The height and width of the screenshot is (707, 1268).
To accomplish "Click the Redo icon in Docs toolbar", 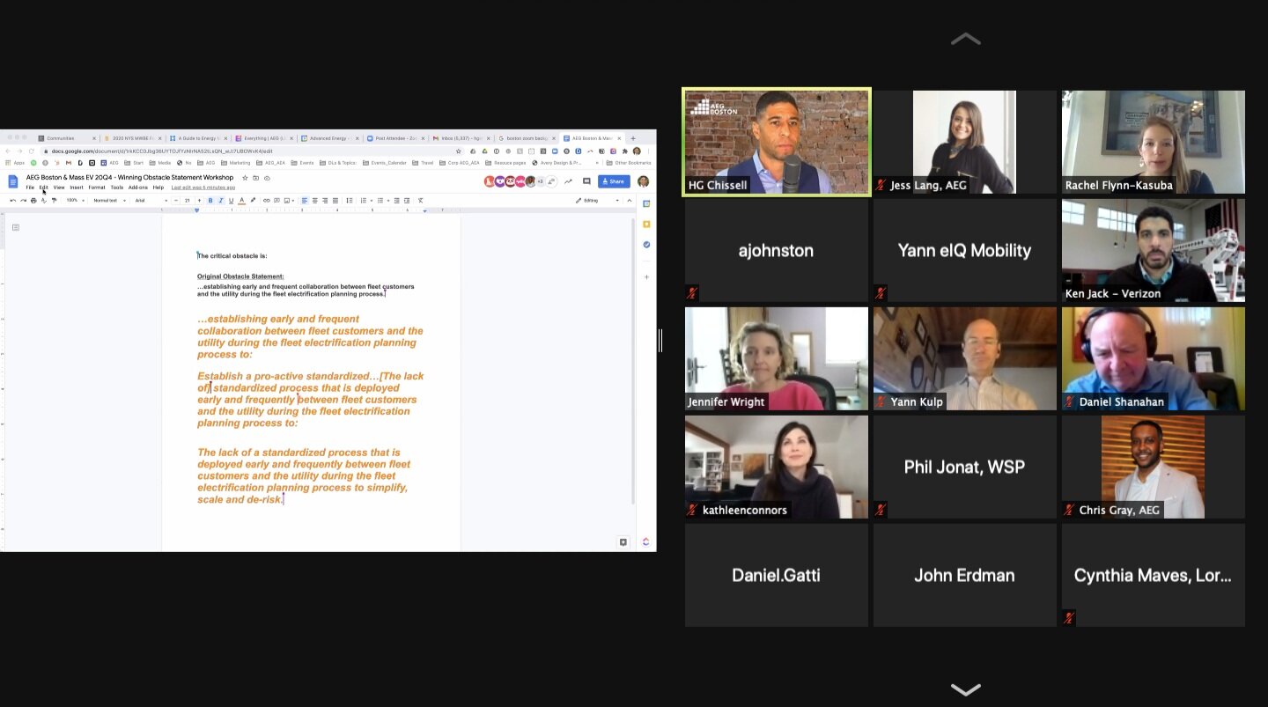I will 23,201.
